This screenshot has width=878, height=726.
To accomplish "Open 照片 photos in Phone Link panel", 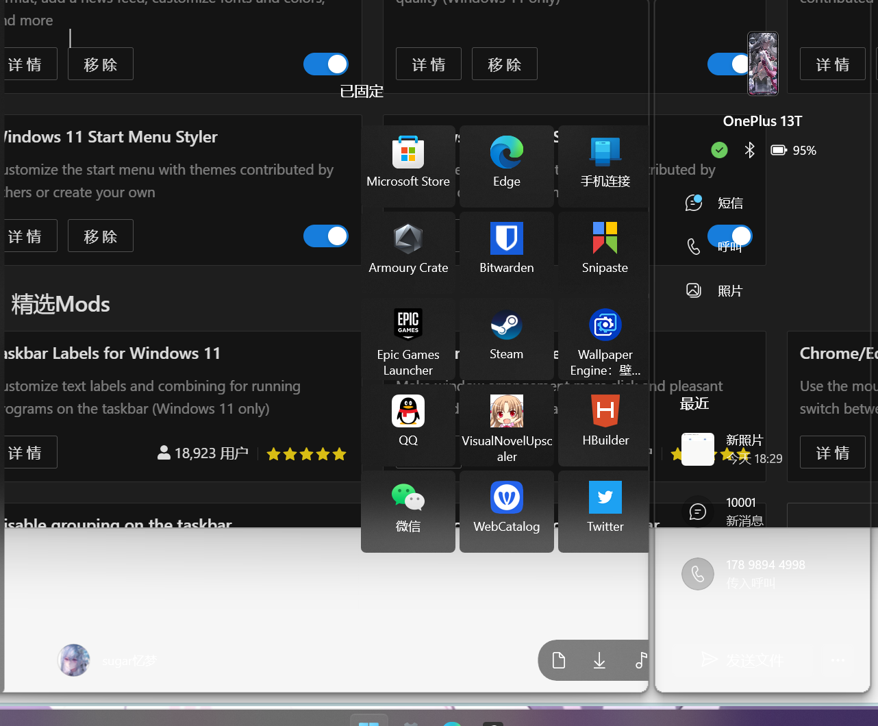I will (714, 290).
